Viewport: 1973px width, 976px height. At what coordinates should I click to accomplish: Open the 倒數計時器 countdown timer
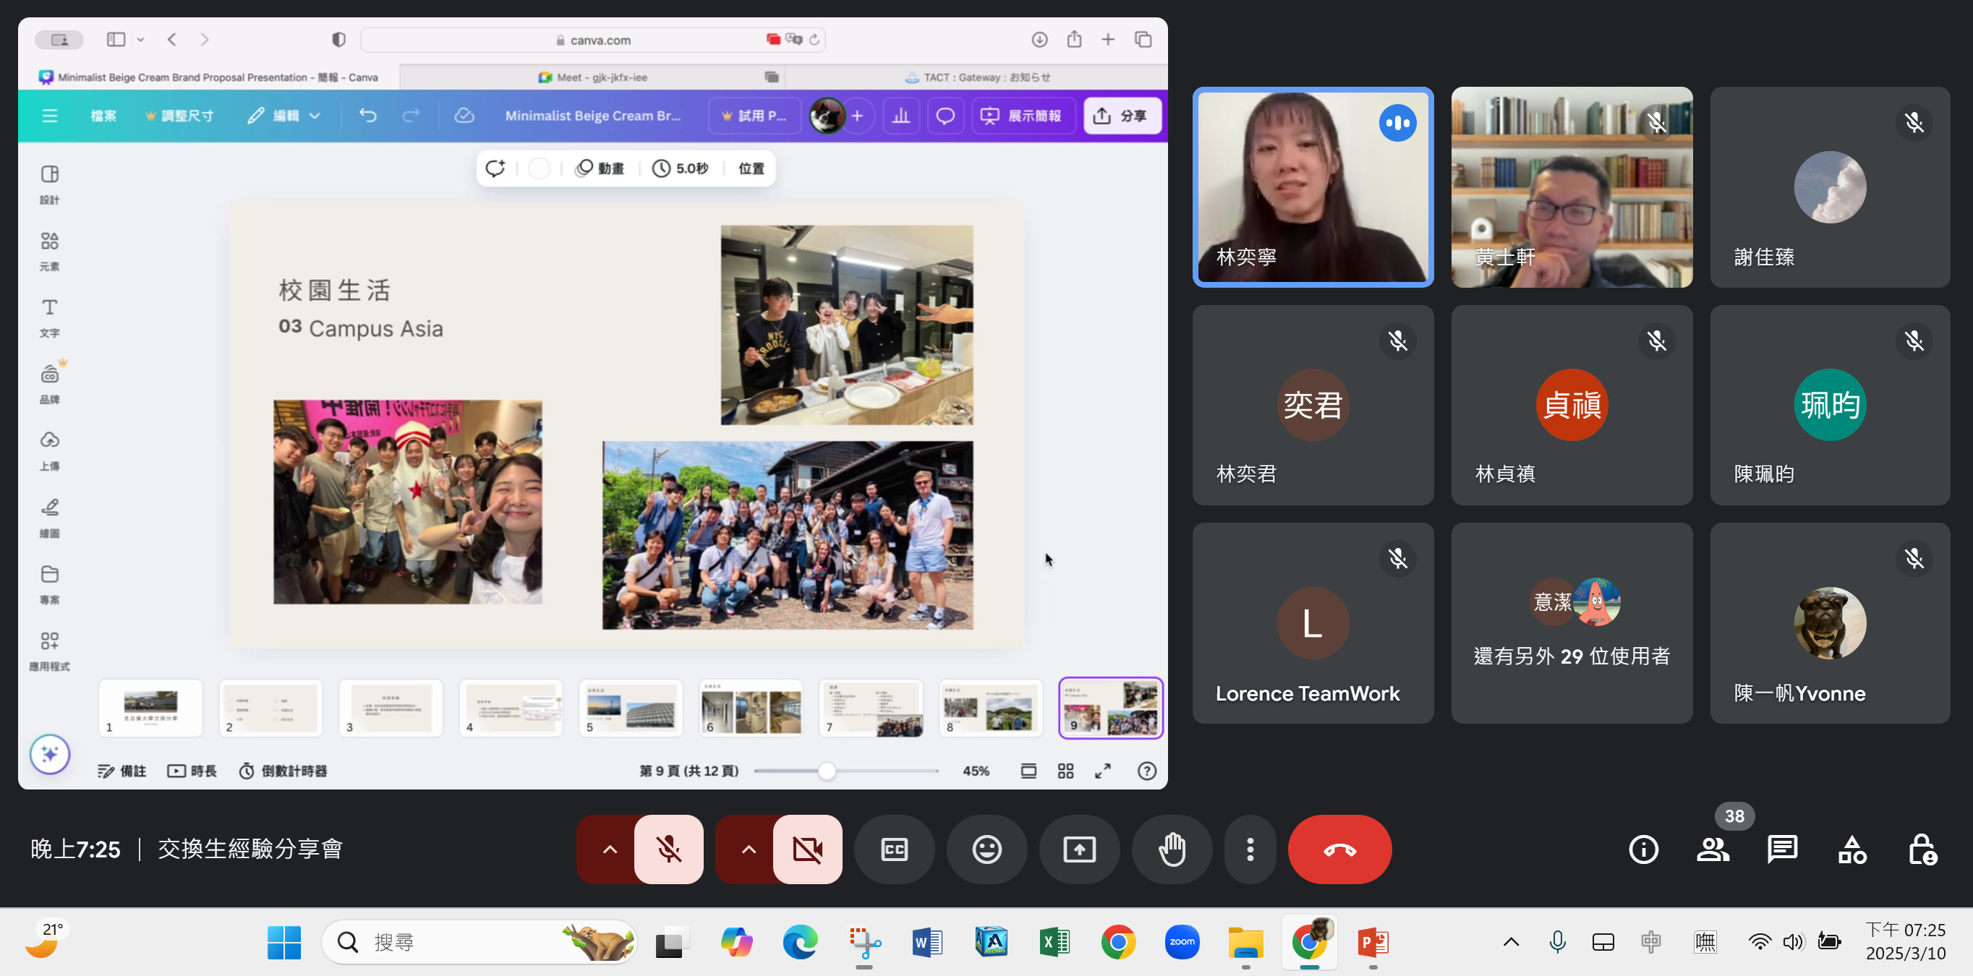(283, 771)
